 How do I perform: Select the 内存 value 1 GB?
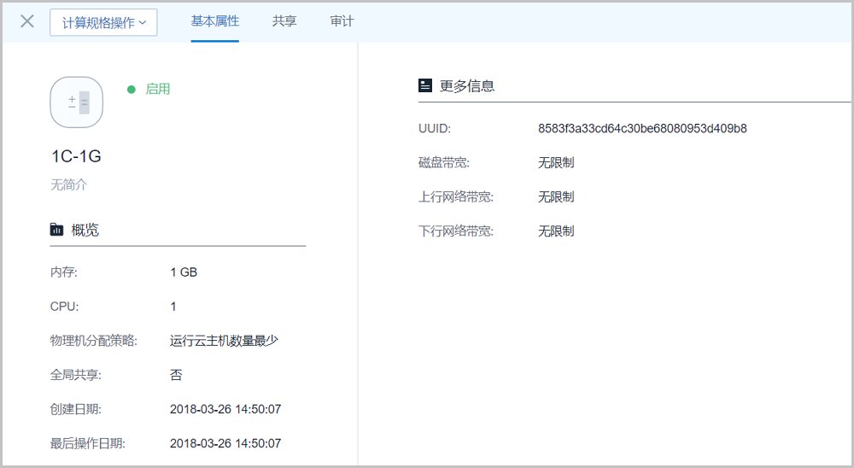[184, 272]
